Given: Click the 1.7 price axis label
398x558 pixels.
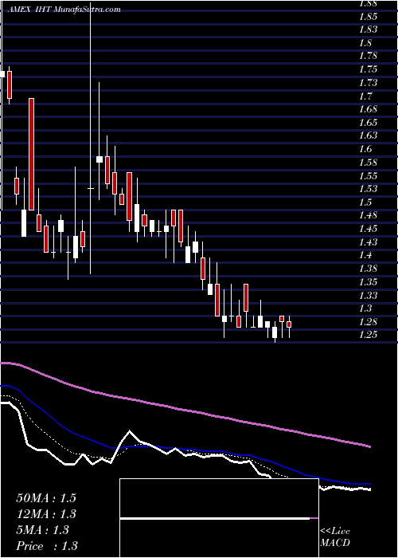Looking at the screenshot, I should tap(365, 96).
